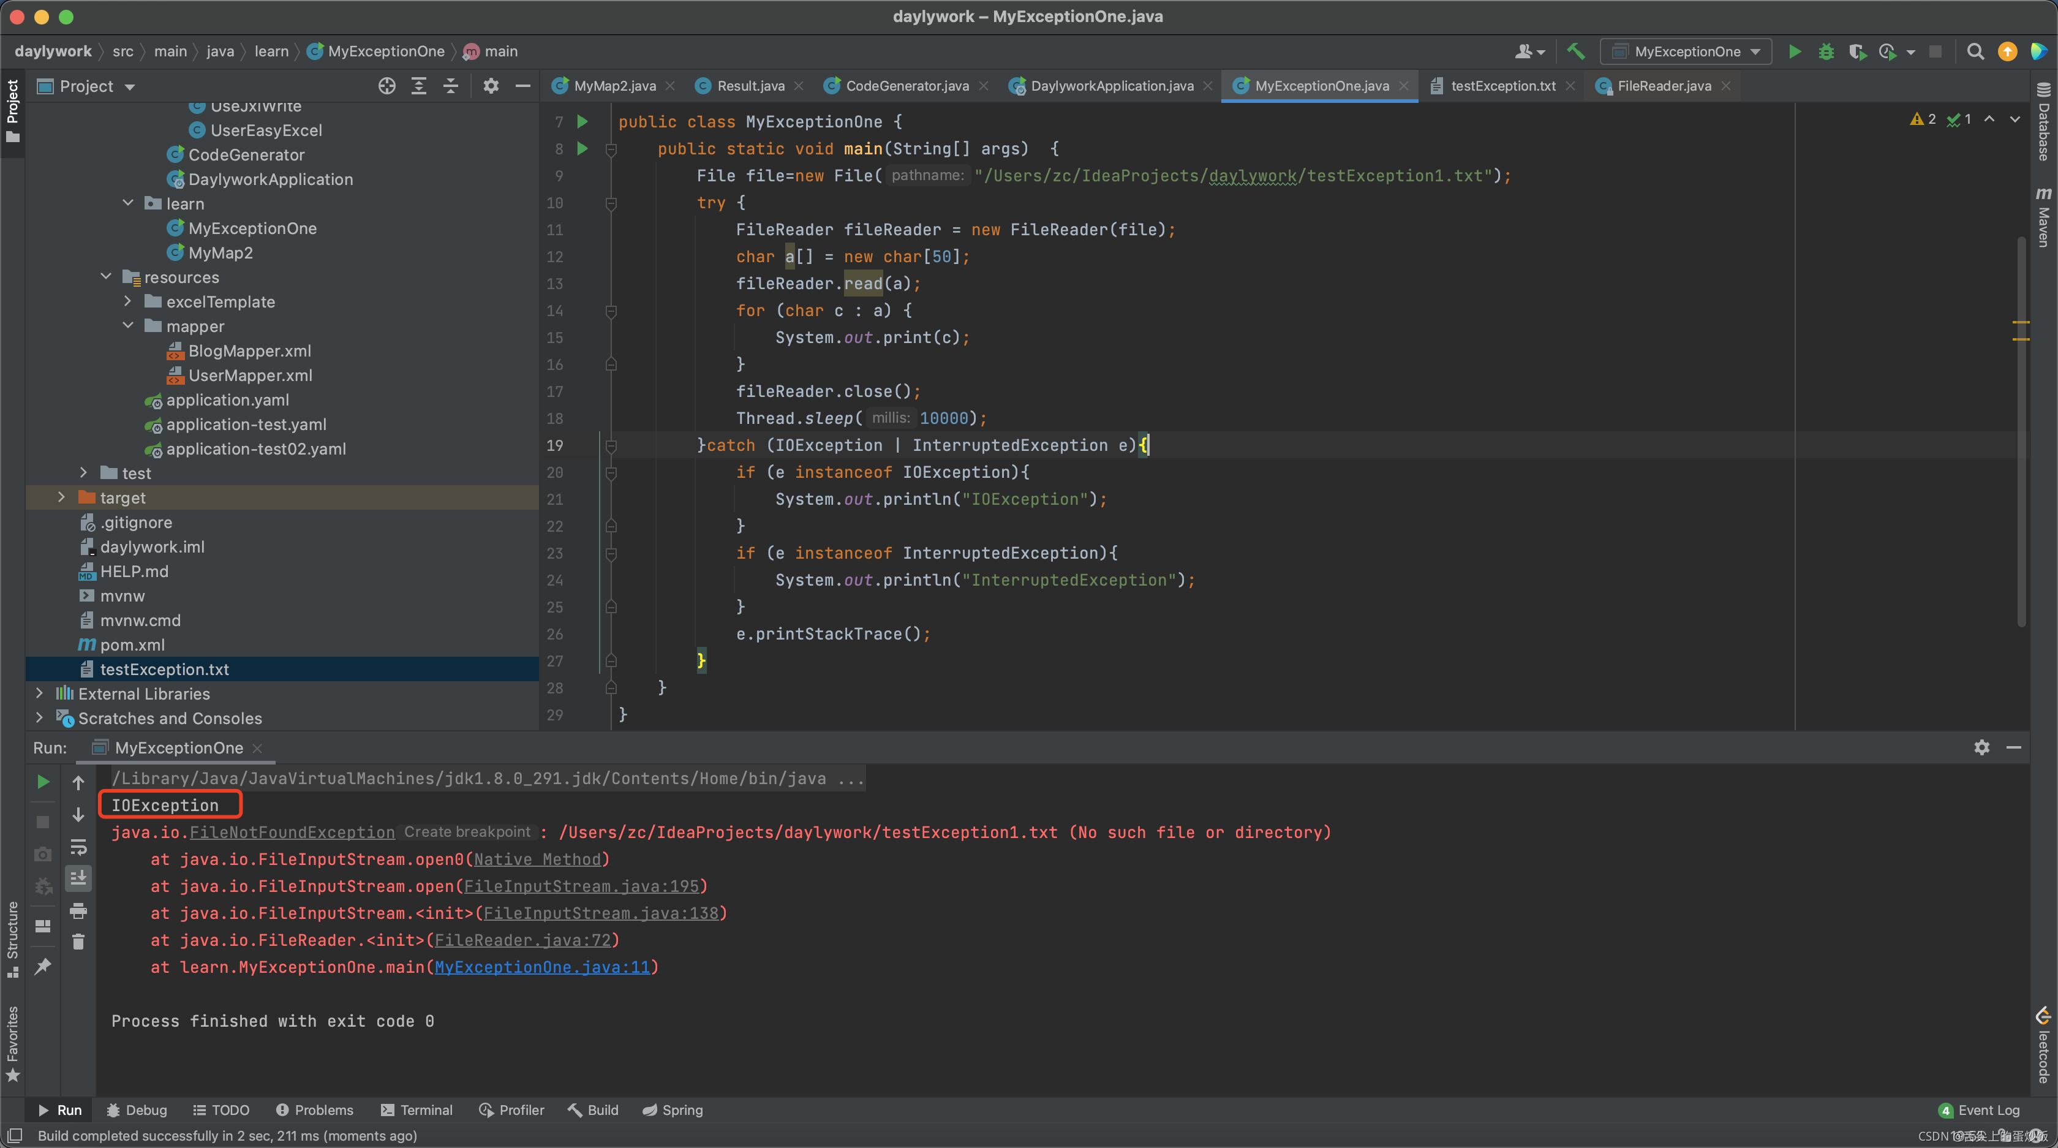Toggle the Database tool window sidebar

[2044, 121]
